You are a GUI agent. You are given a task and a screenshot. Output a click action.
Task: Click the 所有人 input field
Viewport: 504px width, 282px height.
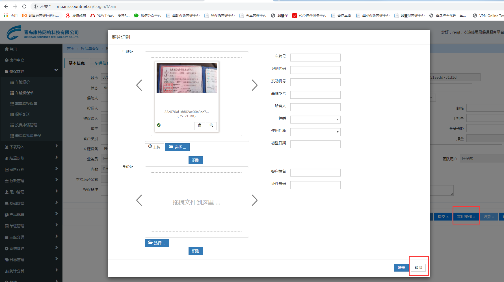coord(315,107)
